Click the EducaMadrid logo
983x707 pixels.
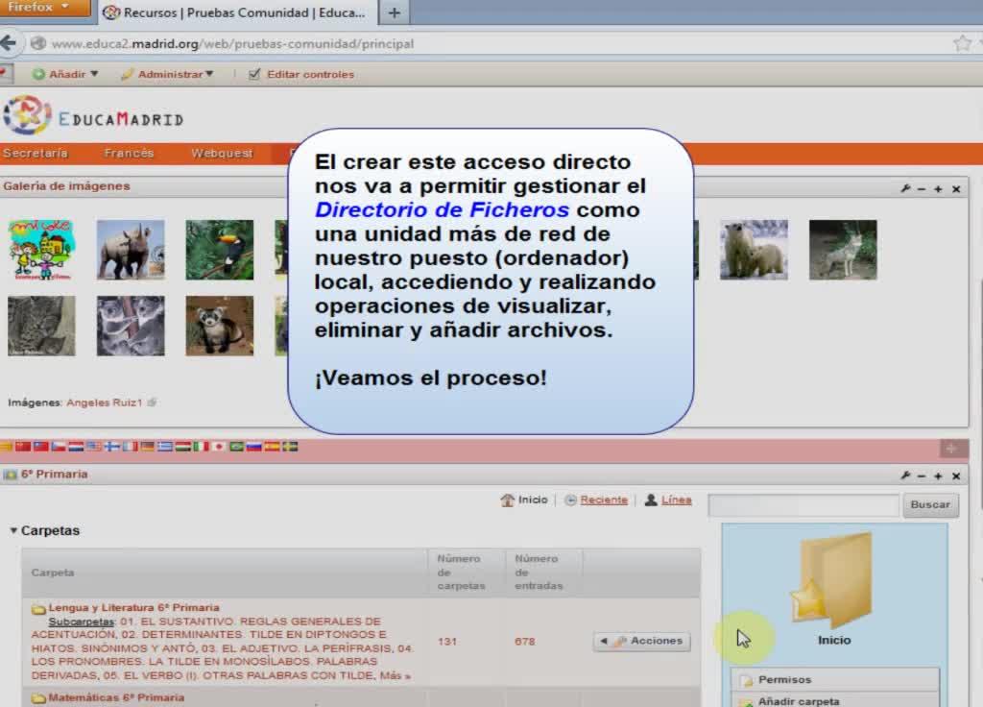pos(94,115)
